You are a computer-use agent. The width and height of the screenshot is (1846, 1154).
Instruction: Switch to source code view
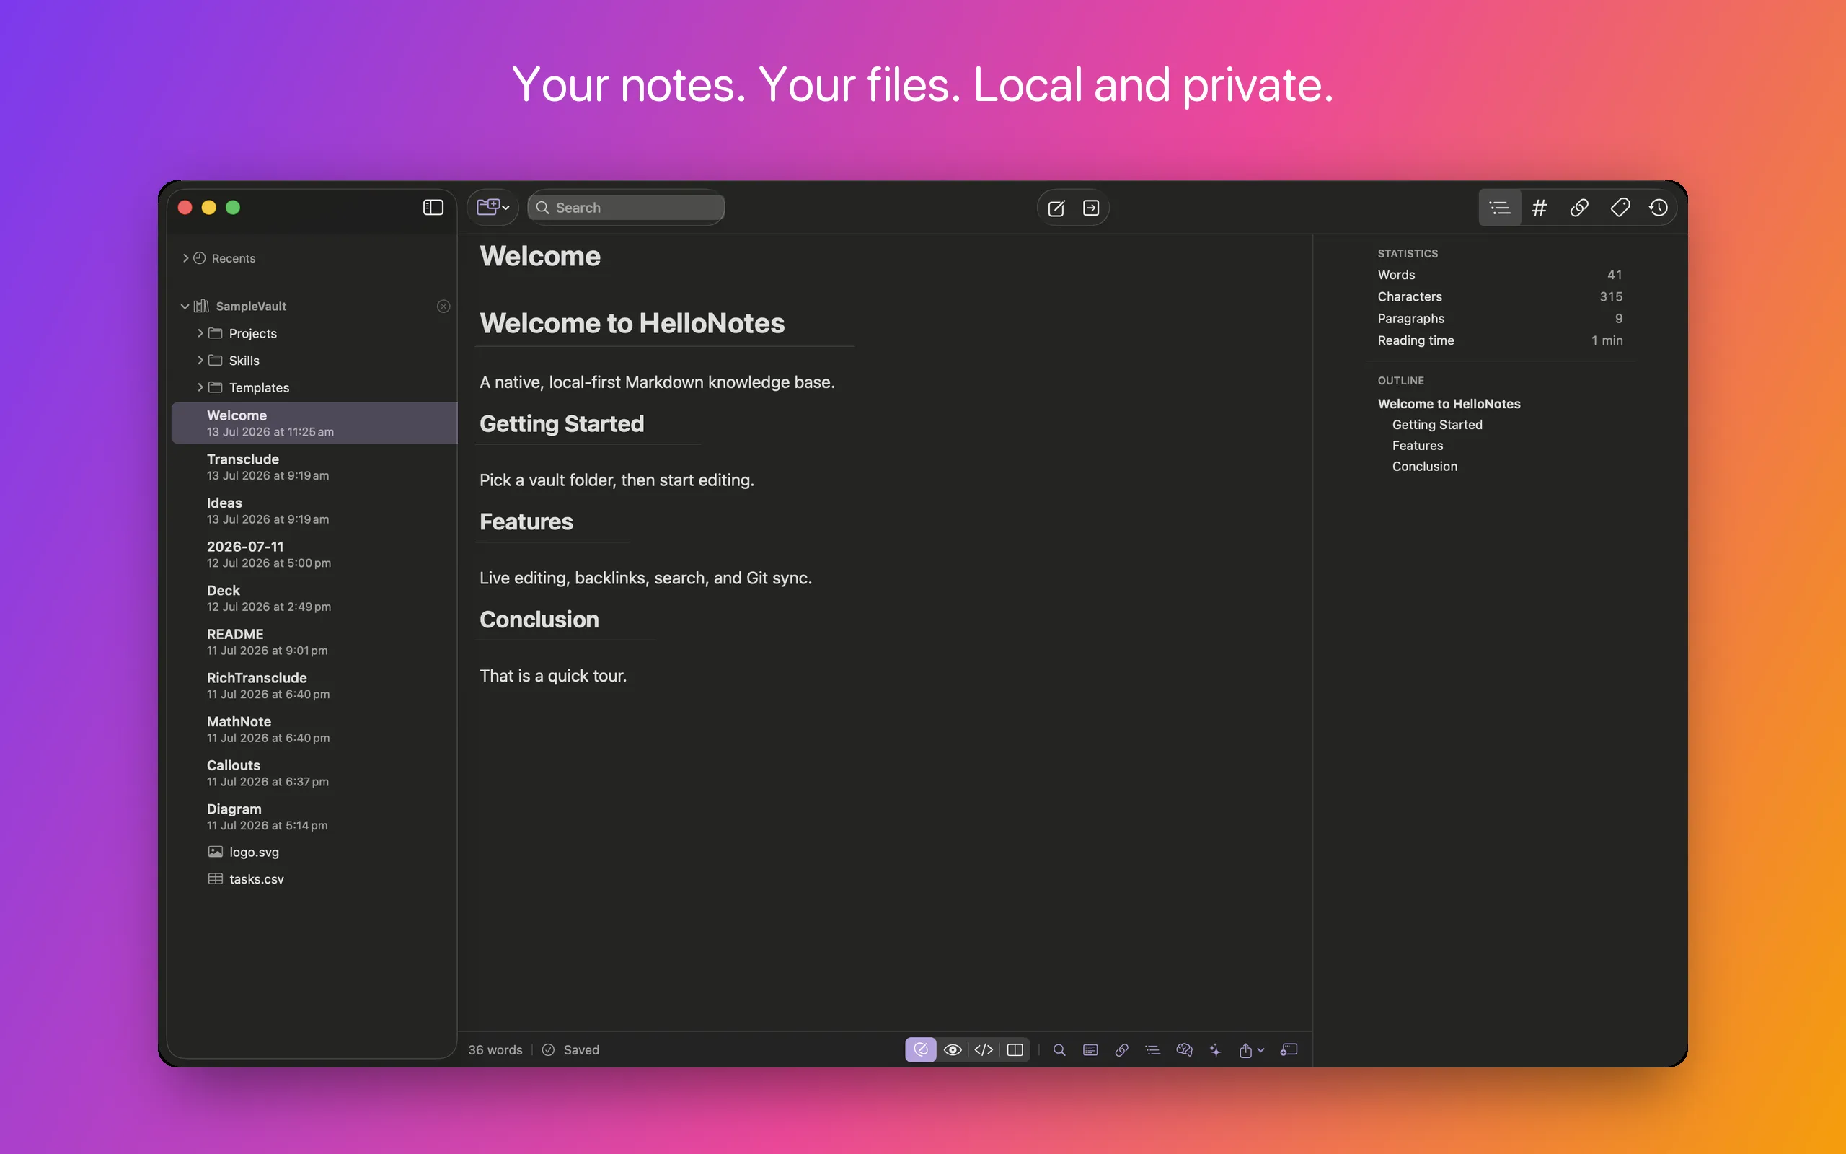coord(984,1050)
